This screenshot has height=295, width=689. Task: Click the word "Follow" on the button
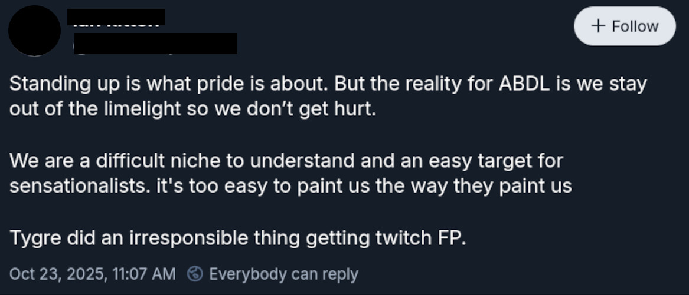(x=635, y=26)
